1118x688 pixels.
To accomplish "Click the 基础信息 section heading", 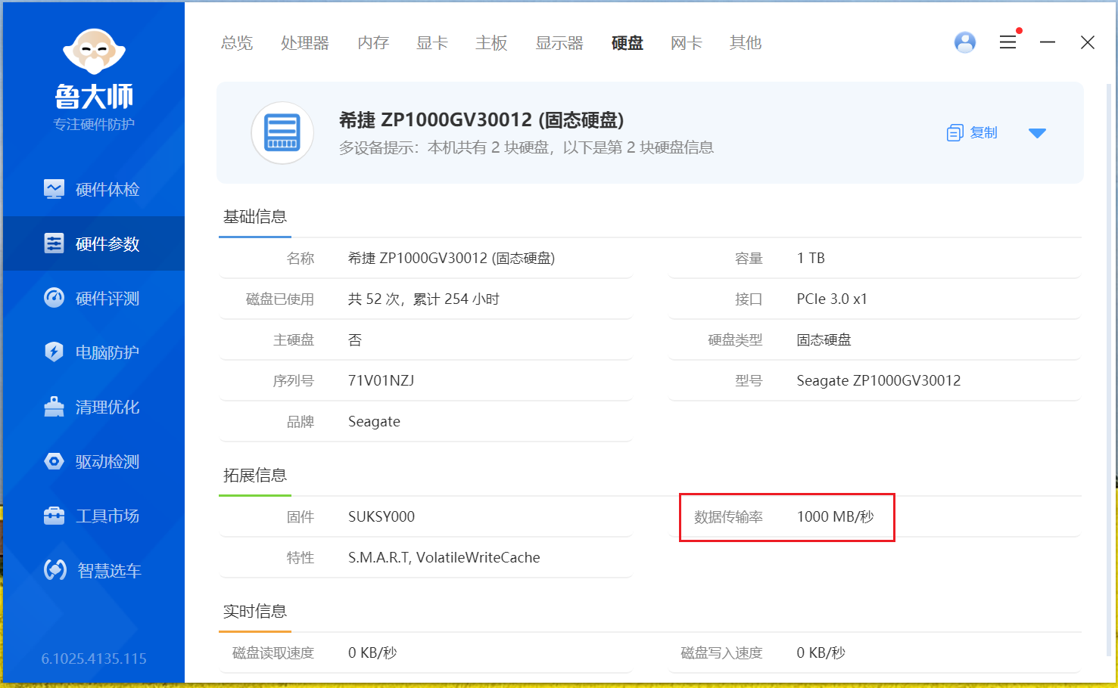I will 255,217.
